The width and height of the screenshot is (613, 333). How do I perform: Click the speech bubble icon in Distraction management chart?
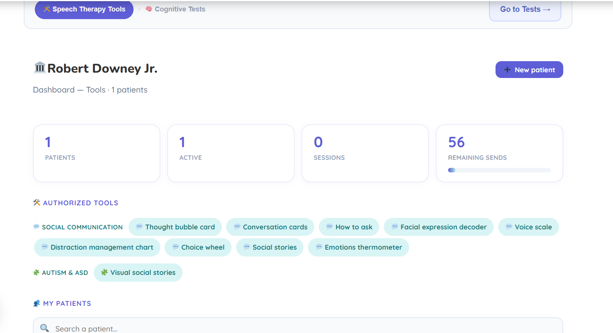45,247
